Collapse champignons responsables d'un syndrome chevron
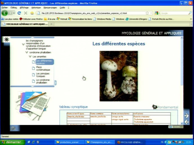The width and height of the screenshot is (194, 145). coord(23,44)
